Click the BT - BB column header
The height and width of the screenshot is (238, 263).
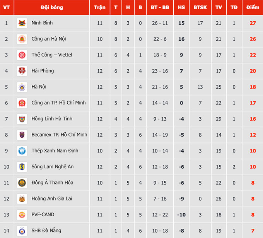(160, 7)
